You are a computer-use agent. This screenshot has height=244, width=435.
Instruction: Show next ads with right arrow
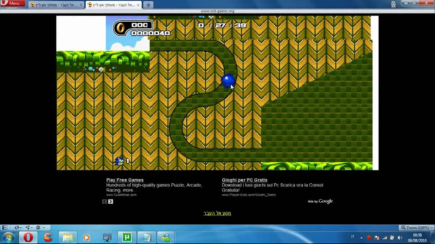click(x=110, y=201)
